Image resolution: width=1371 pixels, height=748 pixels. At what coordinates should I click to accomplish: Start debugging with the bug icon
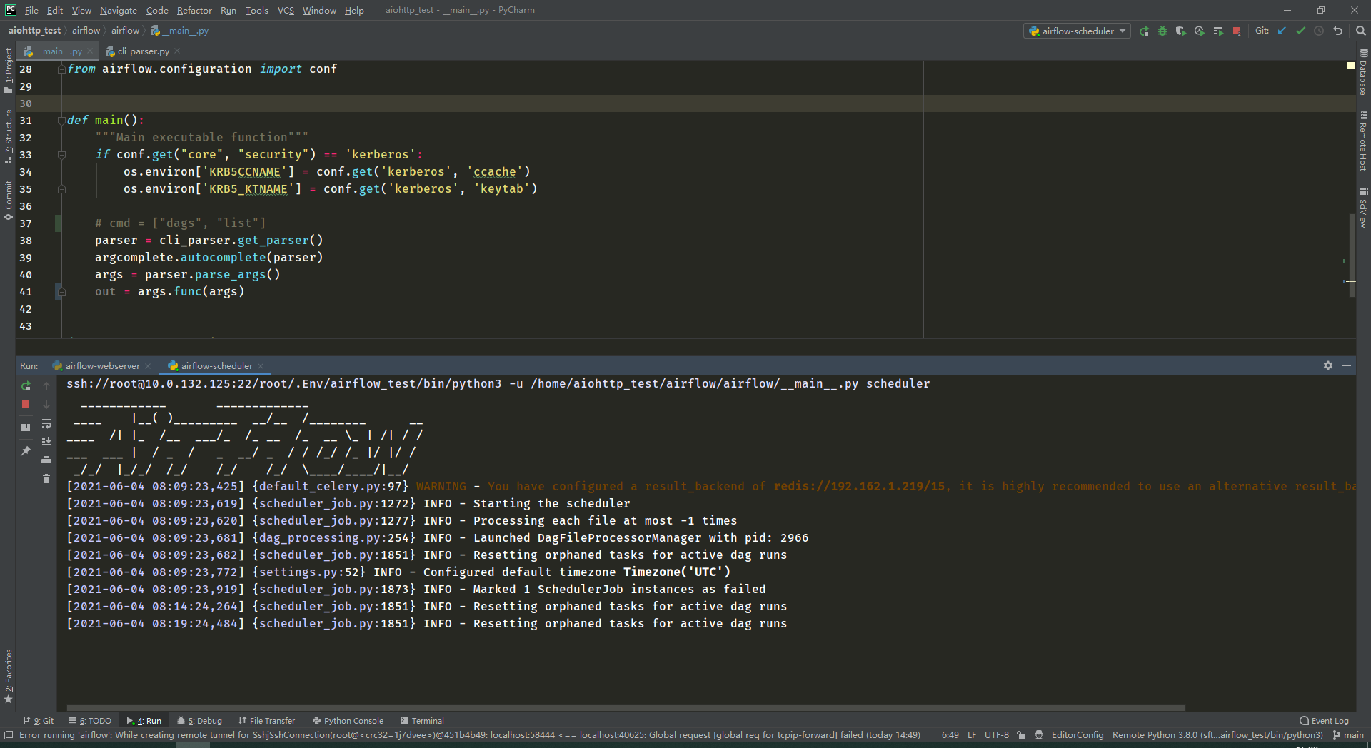[1162, 31]
